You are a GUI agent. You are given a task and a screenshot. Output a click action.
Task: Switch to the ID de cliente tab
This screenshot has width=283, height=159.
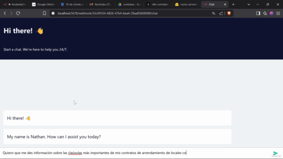point(73,4)
